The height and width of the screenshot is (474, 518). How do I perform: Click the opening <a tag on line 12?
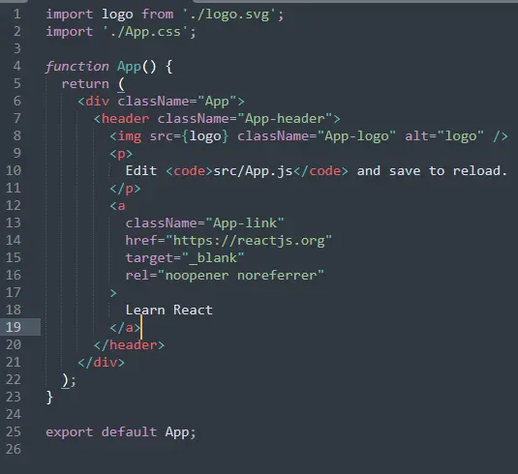[x=117, y=206]
